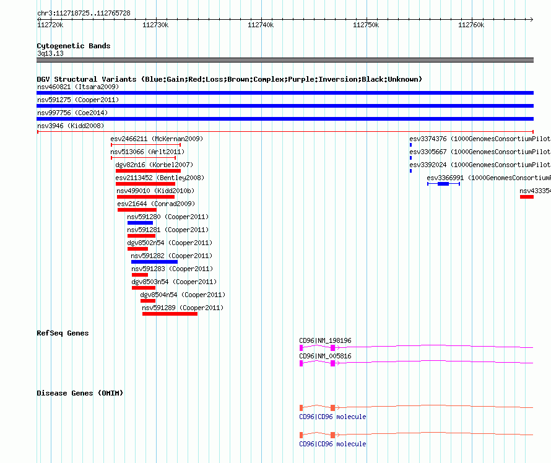The height and width of the screenshot is (463, 551).
Task: Select esv3305667 1000Genomes variant label
Action: click(480, 152)
